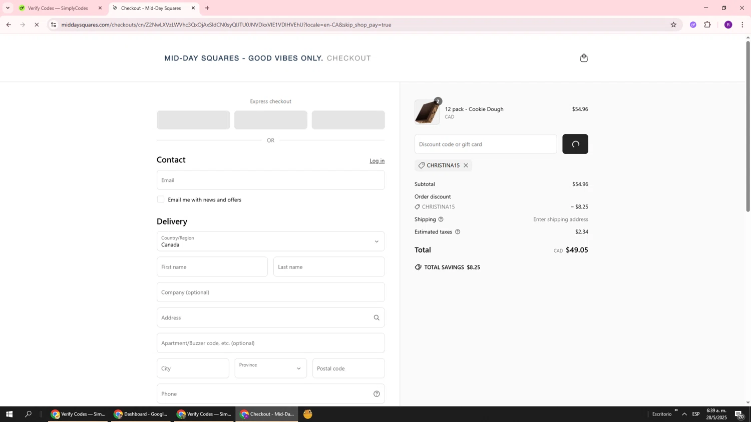Go back to the previous page

coord(9,24)
